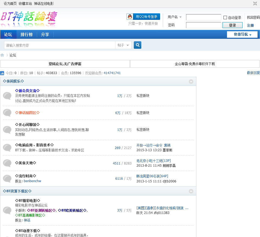The width and height of the screenshot is (260, 237).
Task: Click the 找回密码 link
Action: (253, 17)
